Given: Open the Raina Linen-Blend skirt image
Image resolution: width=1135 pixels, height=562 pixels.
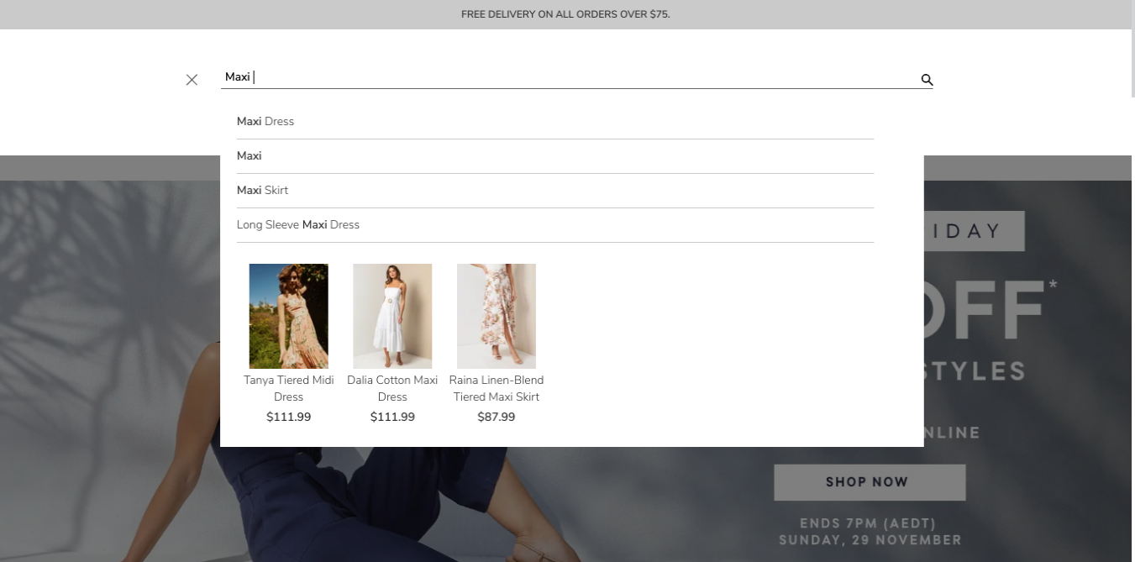Looking at the screenshot, I should (497, 316).
